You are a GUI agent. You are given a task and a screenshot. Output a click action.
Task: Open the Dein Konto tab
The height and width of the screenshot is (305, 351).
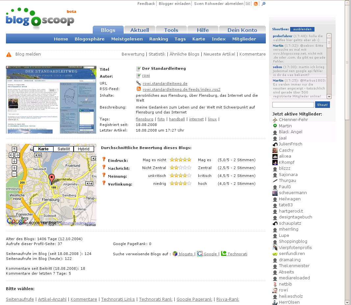pyautogui.click(x=242, y=30)
